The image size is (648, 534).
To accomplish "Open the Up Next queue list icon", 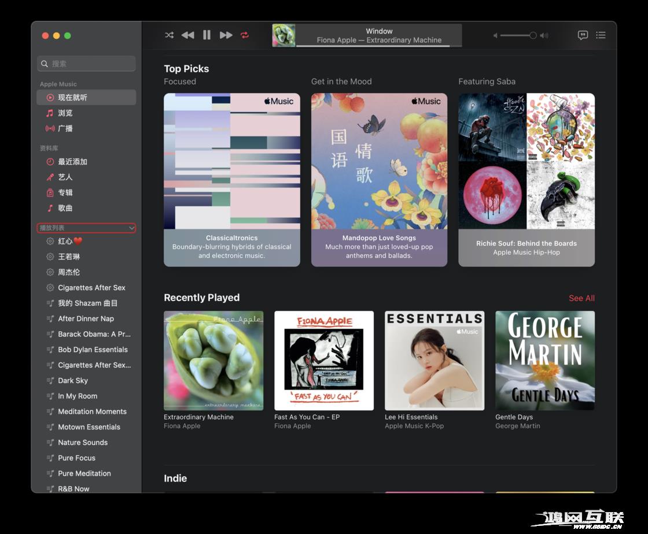I will click(601, 35).
